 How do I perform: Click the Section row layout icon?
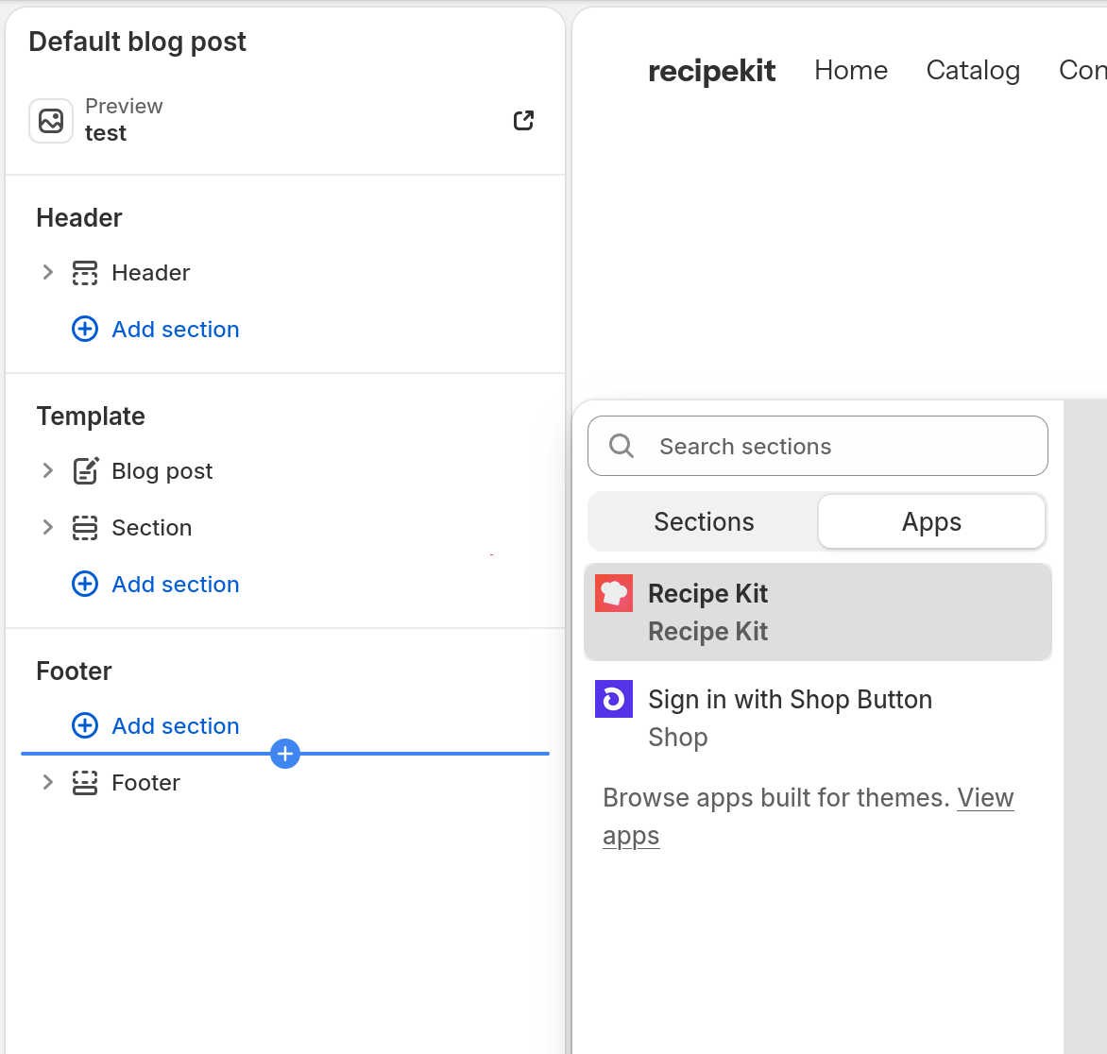click(85, 528)
